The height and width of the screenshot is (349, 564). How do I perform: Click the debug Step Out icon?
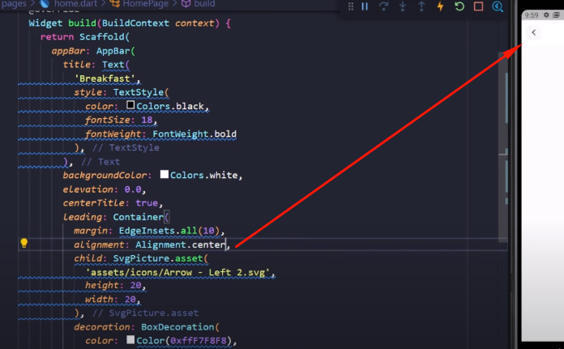[421, 6]
